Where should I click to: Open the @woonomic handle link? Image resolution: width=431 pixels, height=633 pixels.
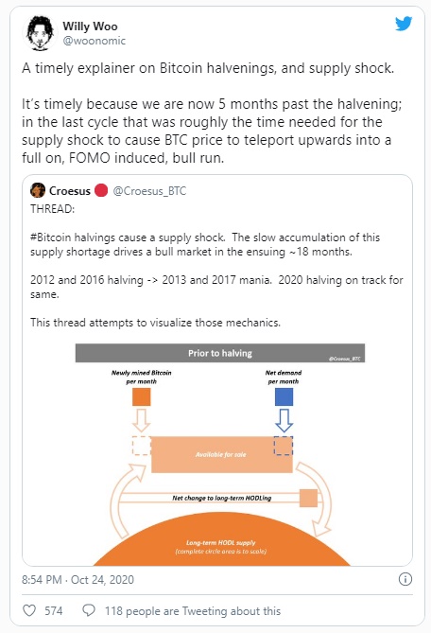[94, 41]
